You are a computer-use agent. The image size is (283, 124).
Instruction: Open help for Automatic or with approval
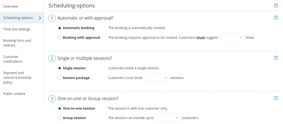(276, 18)
